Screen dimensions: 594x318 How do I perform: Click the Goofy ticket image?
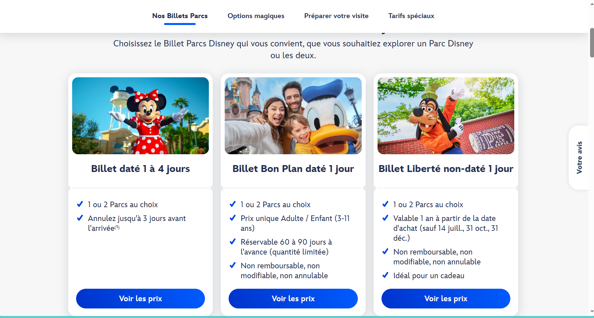(x=445, y=116)
